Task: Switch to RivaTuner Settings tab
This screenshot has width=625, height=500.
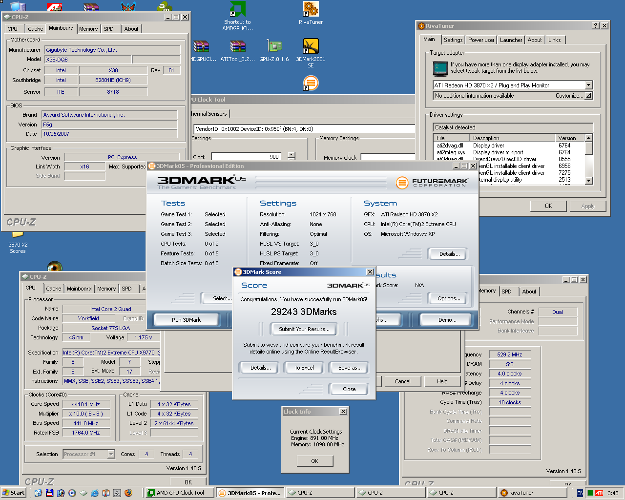Action: coord(453,40)
